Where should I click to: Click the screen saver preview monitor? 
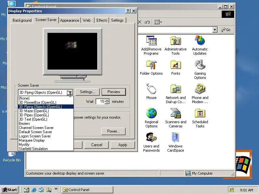[x=72, y=51]
